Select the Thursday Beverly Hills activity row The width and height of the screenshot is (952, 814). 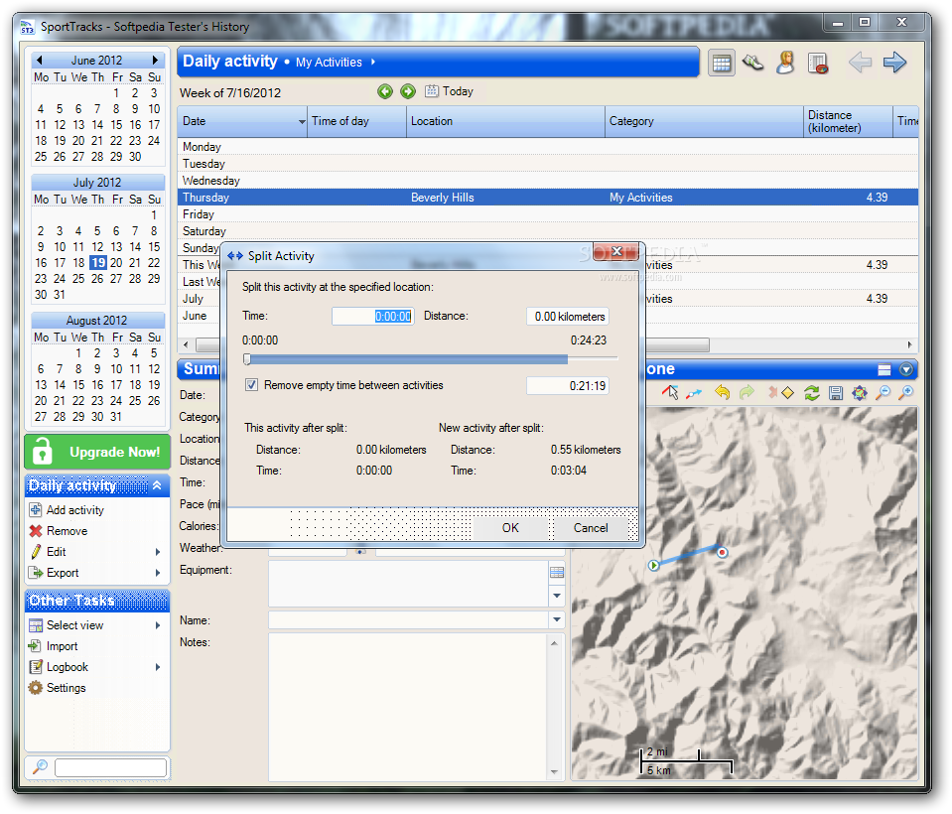coord(548,198)
